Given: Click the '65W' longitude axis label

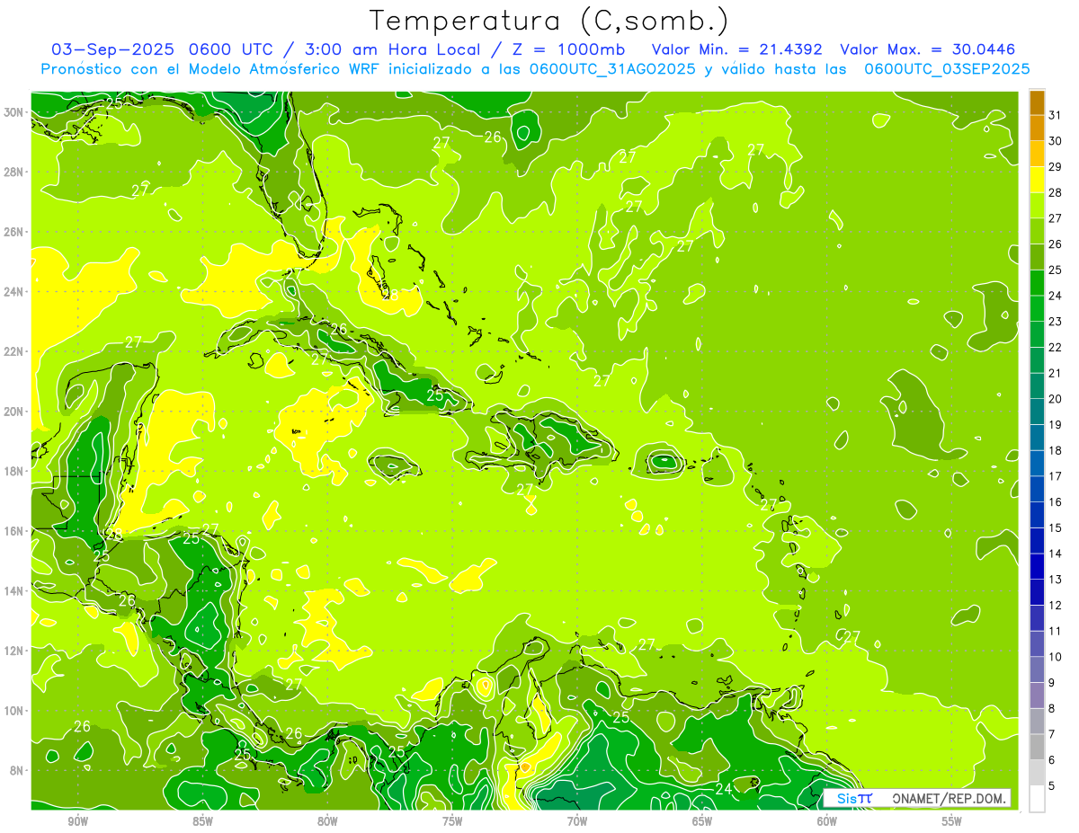Looking at the screenshot, I should coord(702,821).
